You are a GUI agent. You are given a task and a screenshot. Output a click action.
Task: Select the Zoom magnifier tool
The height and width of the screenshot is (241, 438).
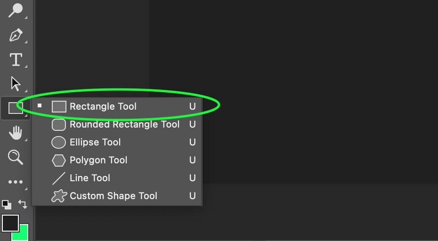pos(16,157)
